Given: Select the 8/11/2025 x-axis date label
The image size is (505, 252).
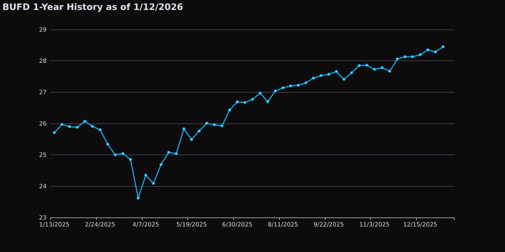Looking at the screenshot, I should coord(283,224).
